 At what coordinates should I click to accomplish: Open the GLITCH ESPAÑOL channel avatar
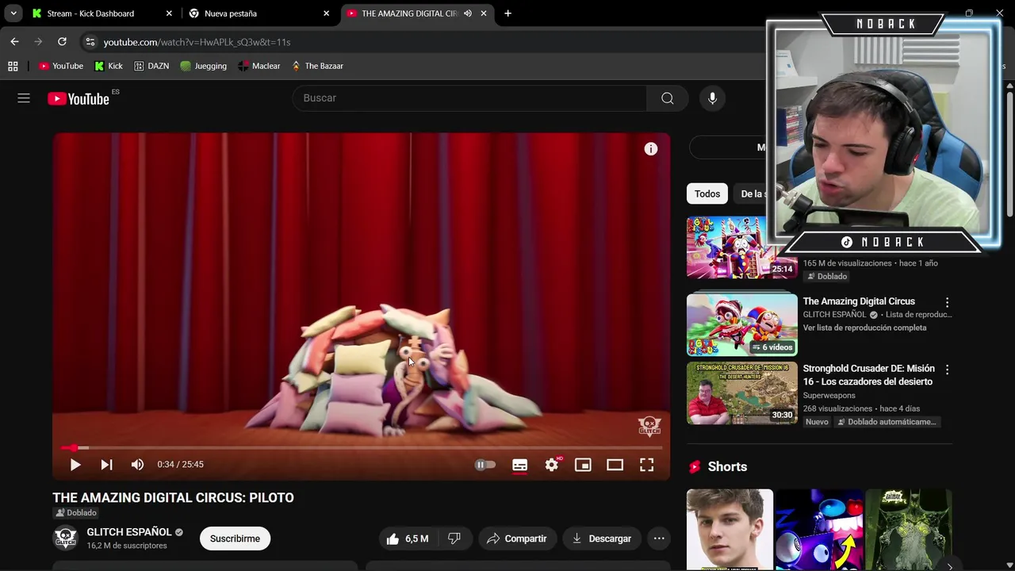click(65, 538)
